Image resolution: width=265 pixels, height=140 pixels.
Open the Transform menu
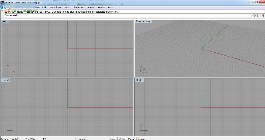[56, 7]
